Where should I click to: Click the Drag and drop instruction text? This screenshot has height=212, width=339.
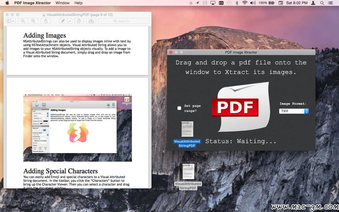tap(241, 67)
